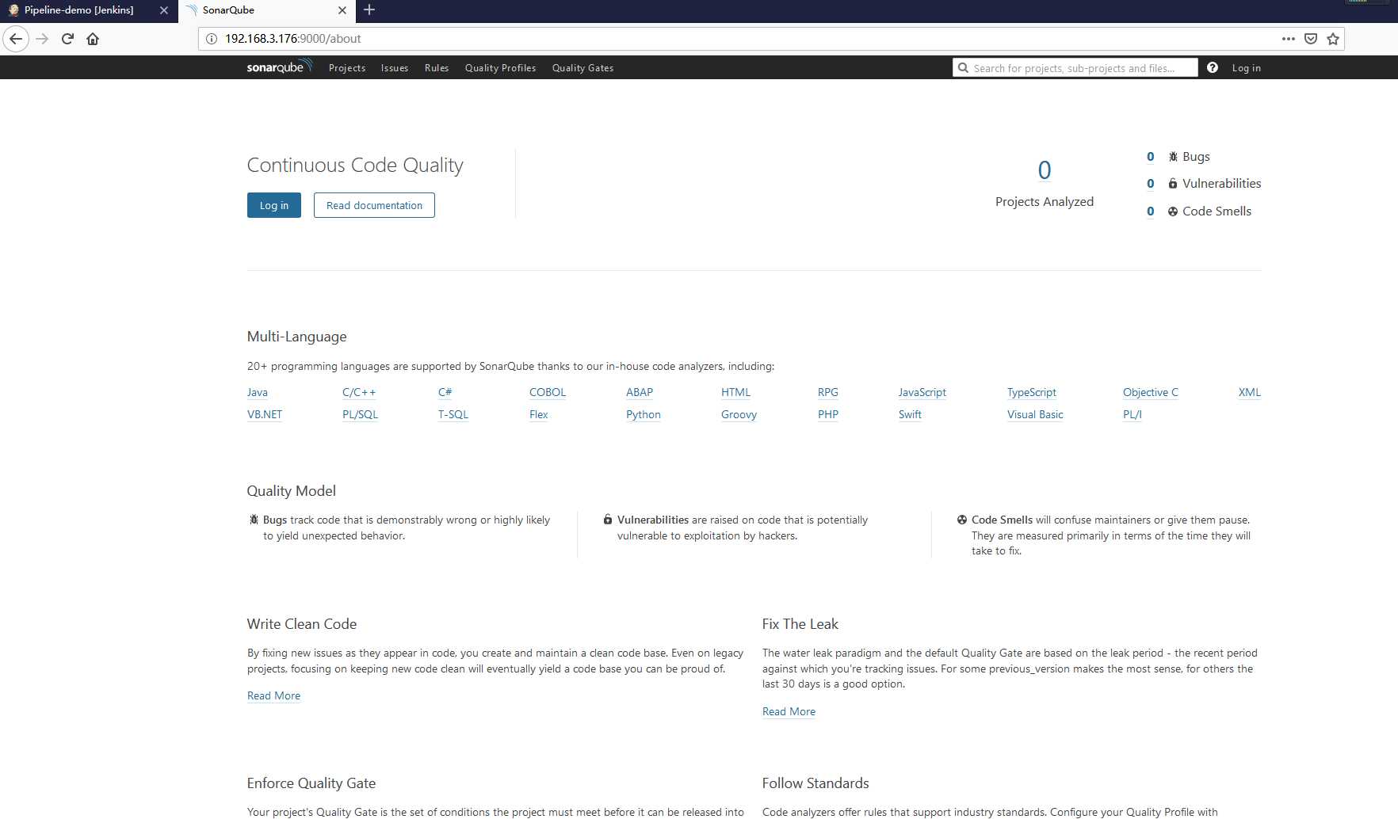Click the 0 count next to Vulnerabilities
Image resolution: width=1398 pixels, height=819 pixels.
[x=1151, y=184]
